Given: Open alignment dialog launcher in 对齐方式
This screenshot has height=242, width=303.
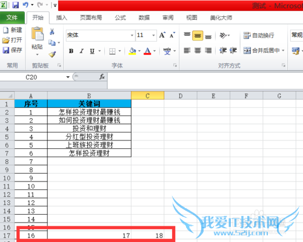Looking at the screenshot, I should click(x=284, y=65).
